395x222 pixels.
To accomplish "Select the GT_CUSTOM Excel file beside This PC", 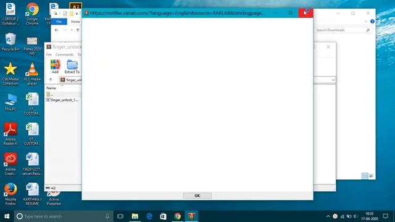I will pos(32,104).
